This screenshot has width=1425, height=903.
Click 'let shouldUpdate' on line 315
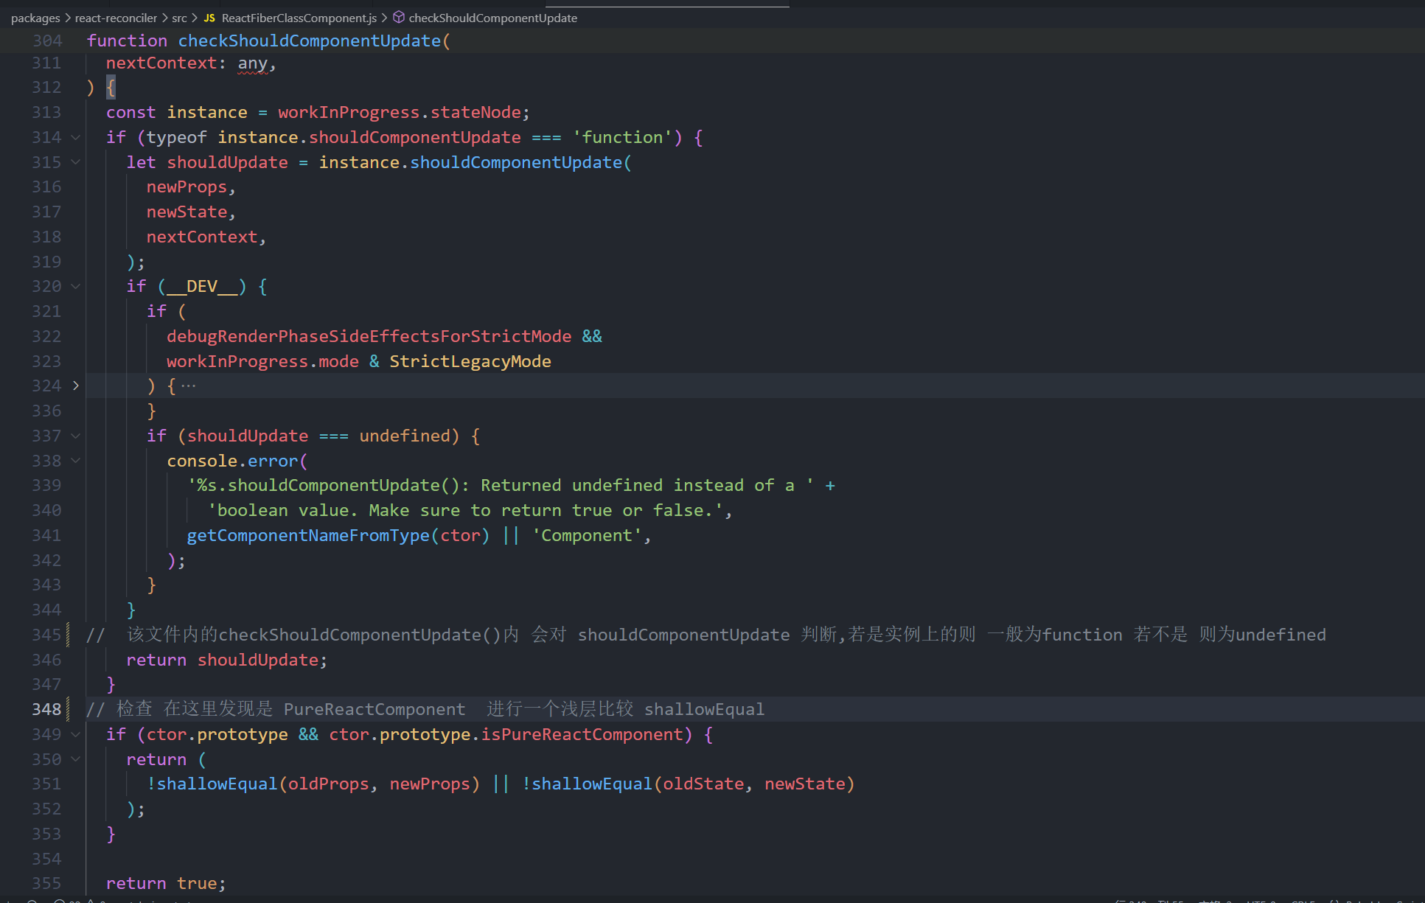[x=207, y=162]
